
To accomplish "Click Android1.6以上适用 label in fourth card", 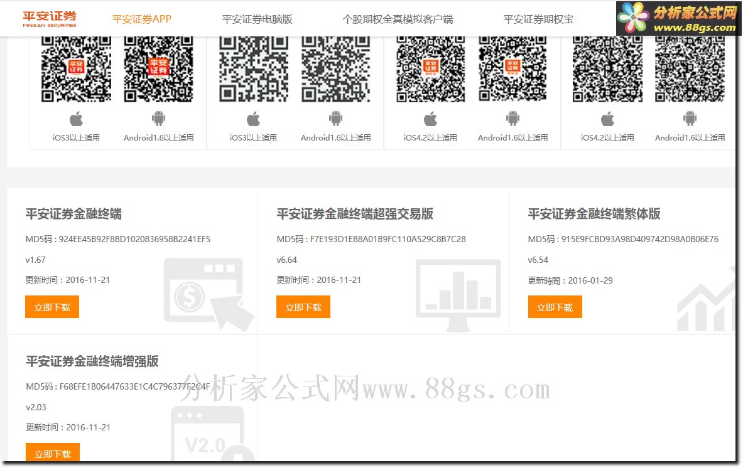I will (x=690, y=138).
